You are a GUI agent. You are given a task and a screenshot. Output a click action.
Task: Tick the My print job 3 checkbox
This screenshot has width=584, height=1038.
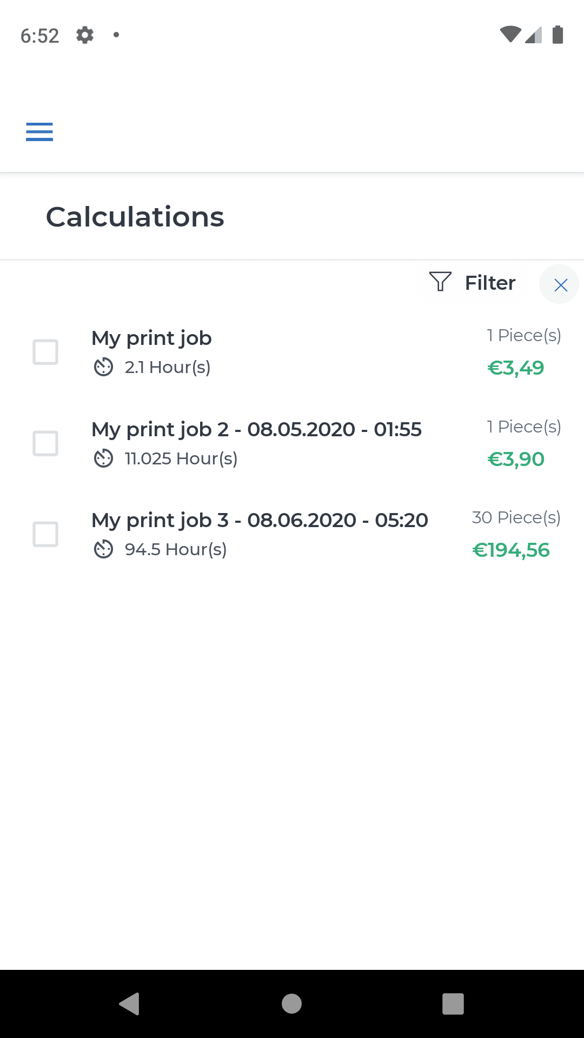(45, 534)
